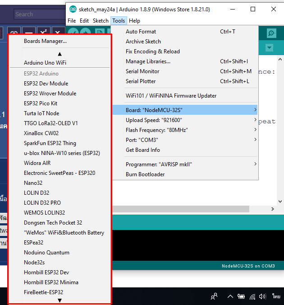Viewport: 284px width, 305px height.
Task: Select ESP32 Dev Module board
Action: coord(60,84)
